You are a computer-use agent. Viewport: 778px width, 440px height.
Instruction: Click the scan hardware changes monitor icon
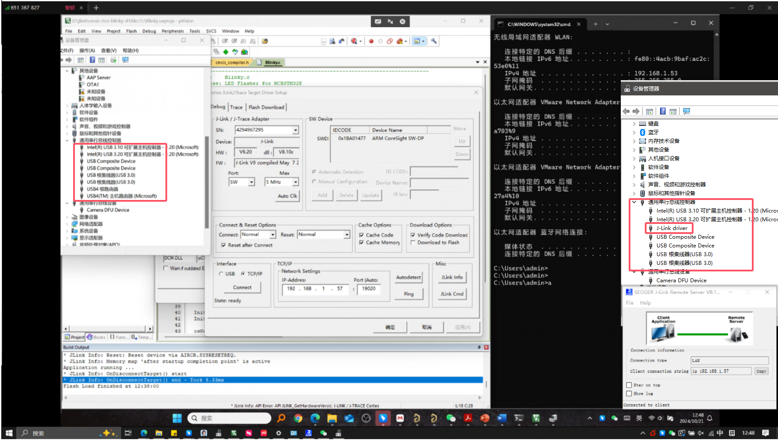tap(687, 112)
